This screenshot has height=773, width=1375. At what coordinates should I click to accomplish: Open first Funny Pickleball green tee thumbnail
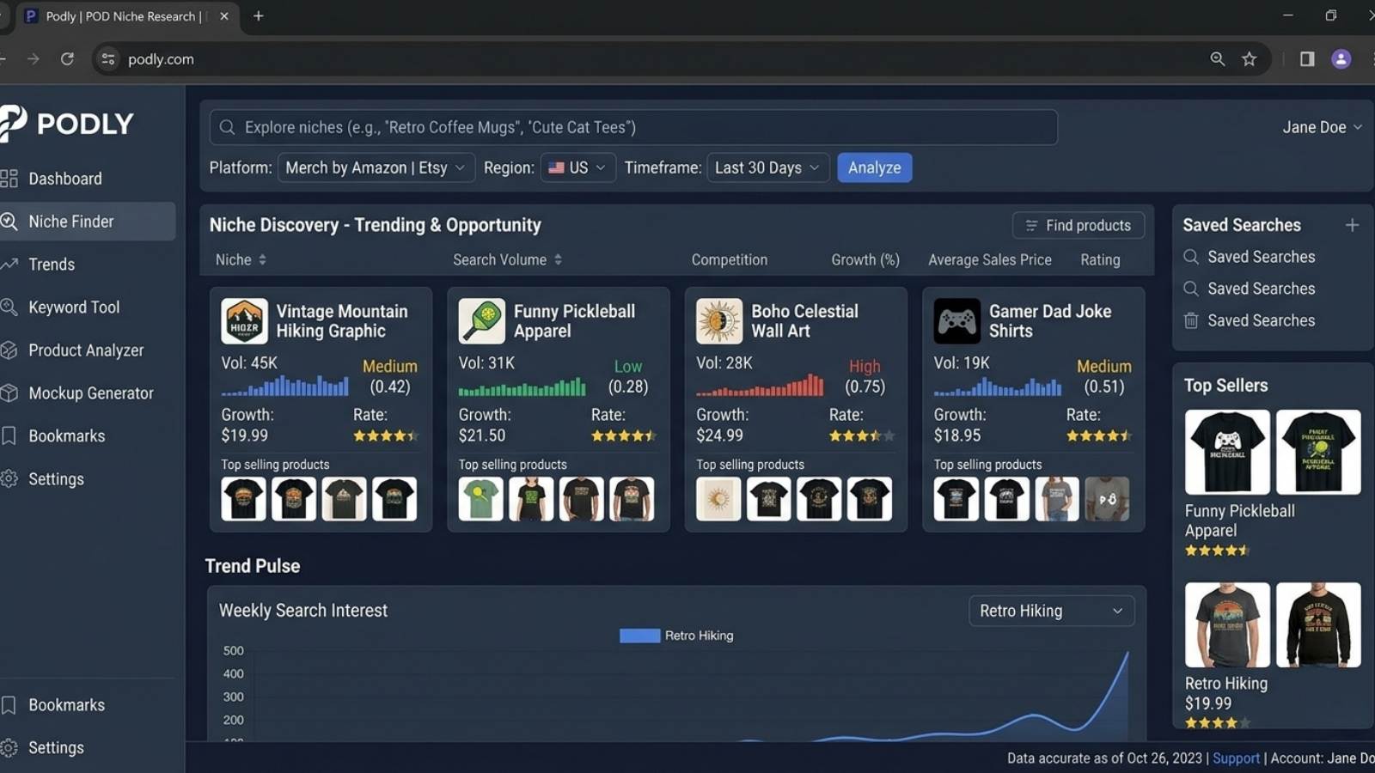480,499
